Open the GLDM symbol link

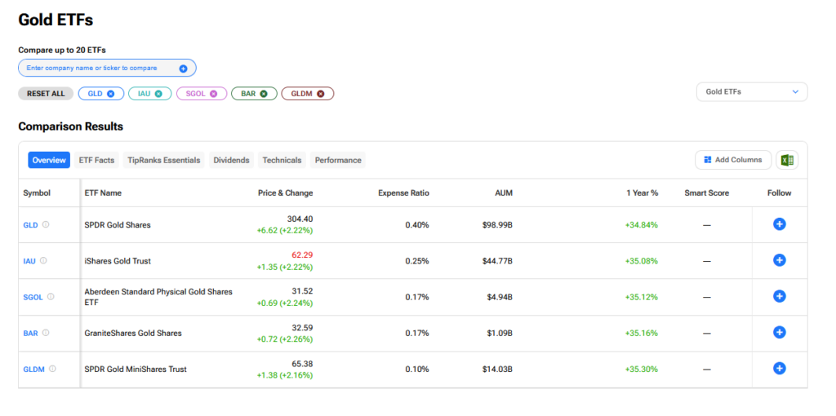point(34,370)
